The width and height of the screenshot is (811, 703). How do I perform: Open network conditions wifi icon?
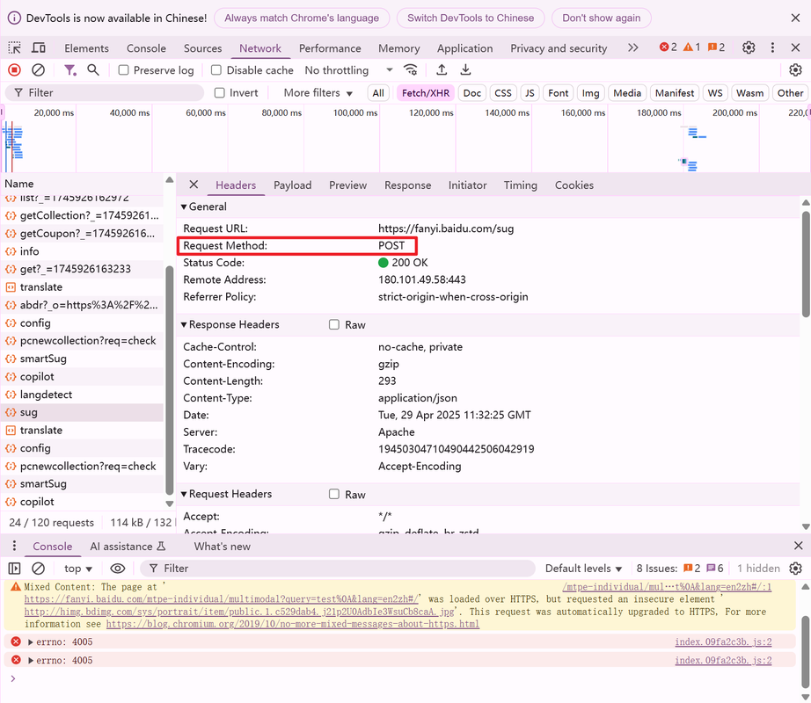point(411,69)
